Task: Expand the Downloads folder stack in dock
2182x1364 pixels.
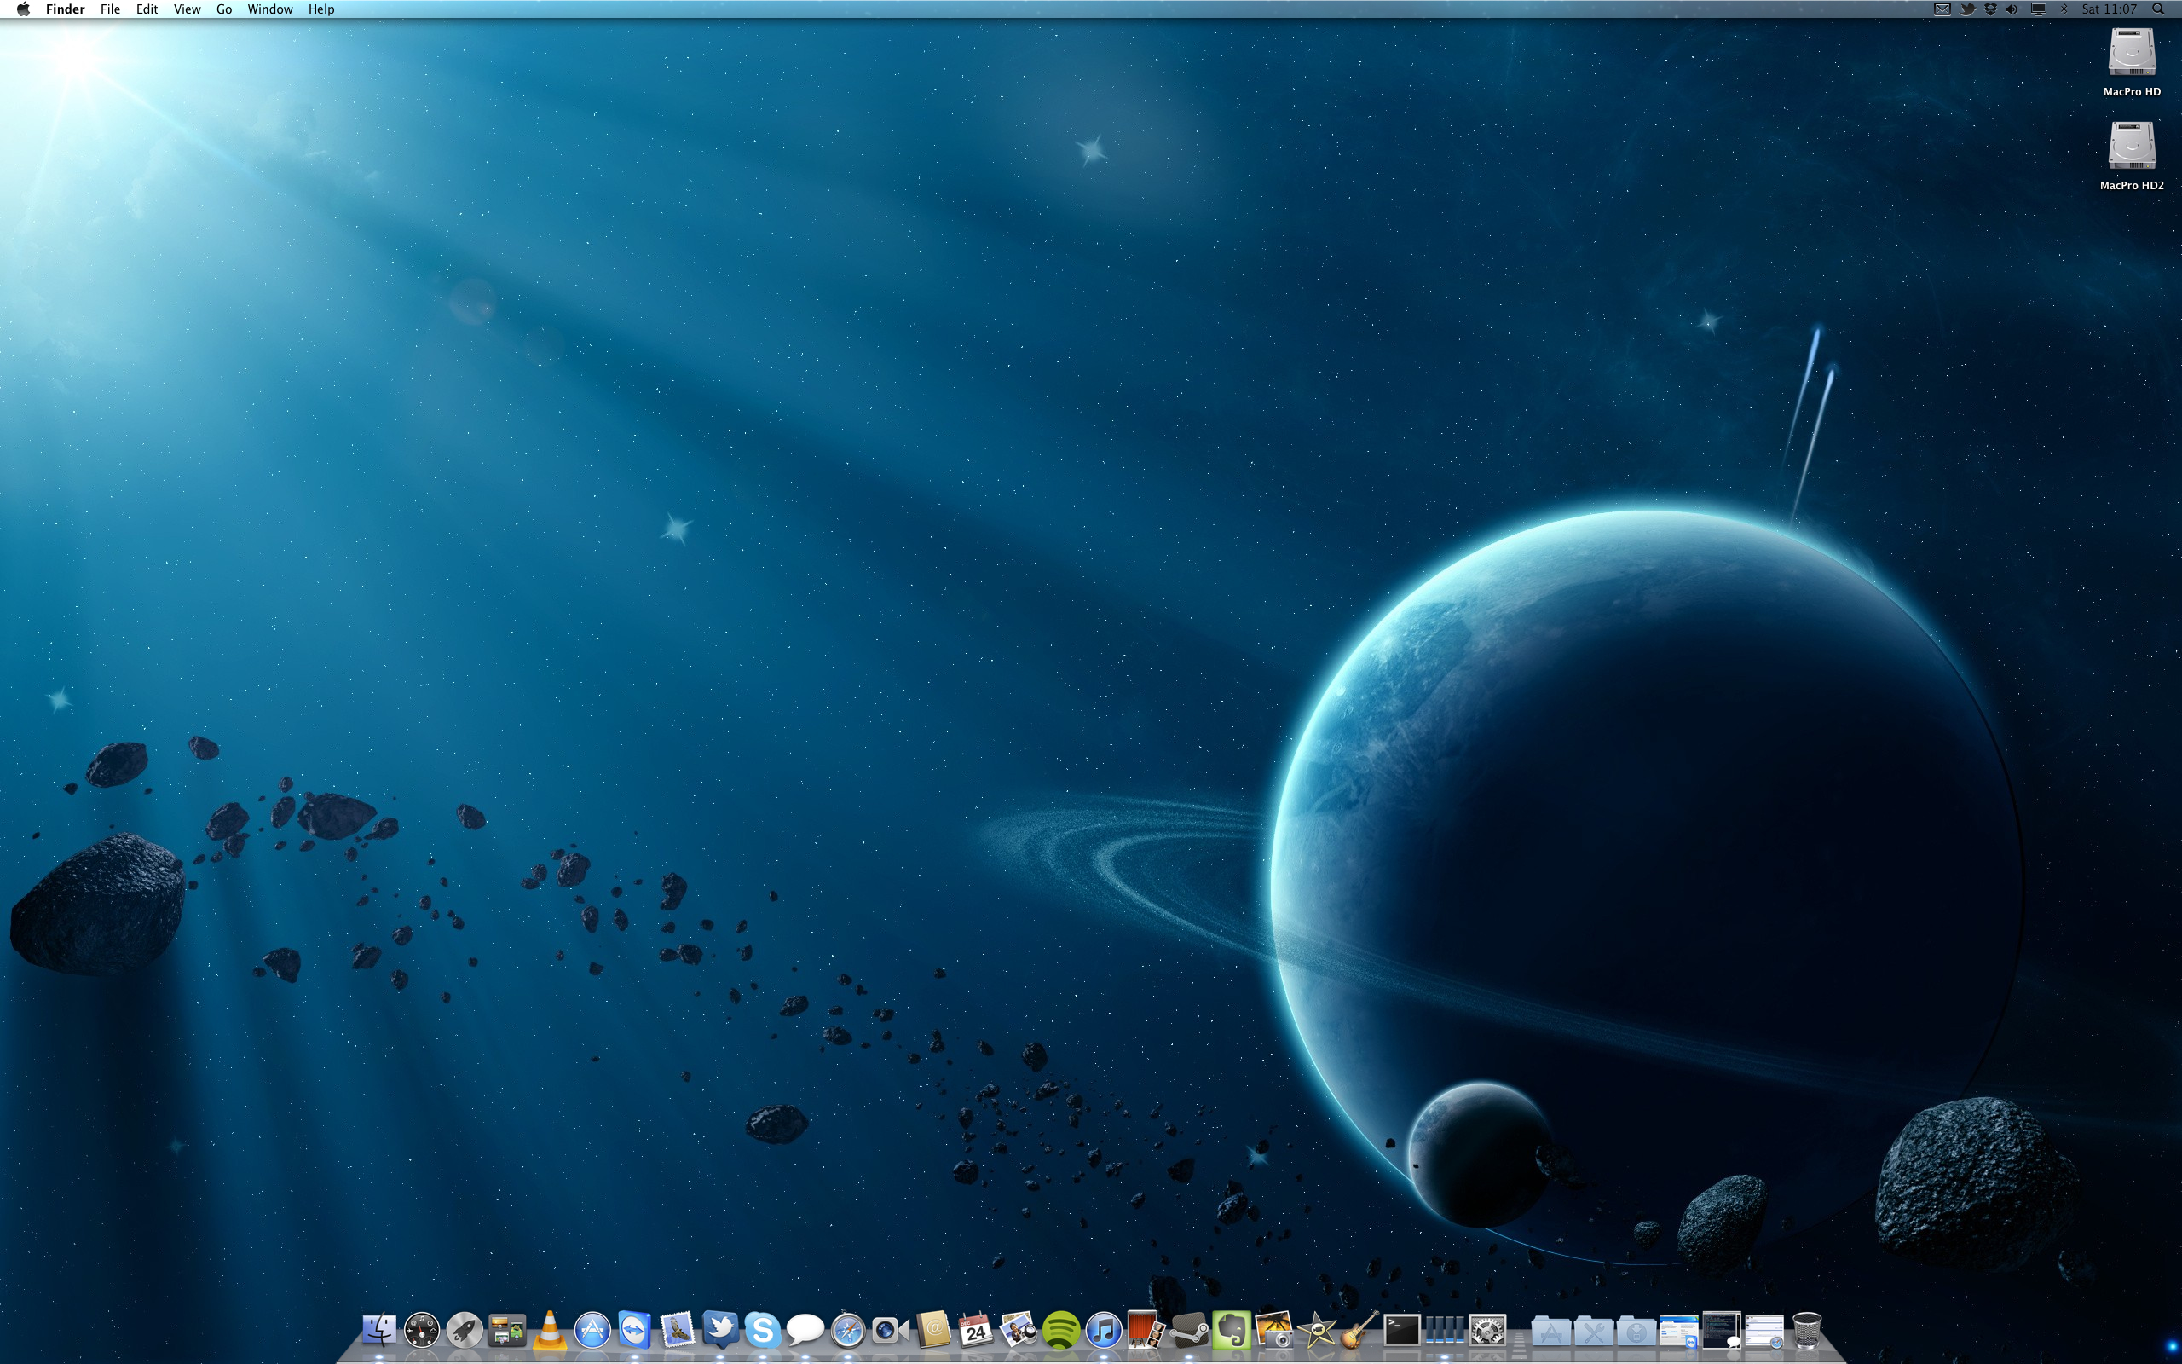Action: 1636,1331
